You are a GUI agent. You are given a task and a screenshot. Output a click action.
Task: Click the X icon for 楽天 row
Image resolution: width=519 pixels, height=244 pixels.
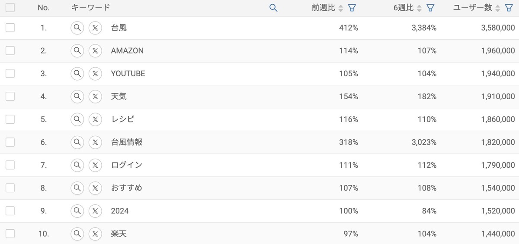pyautogui.click(x=95, y=234)
